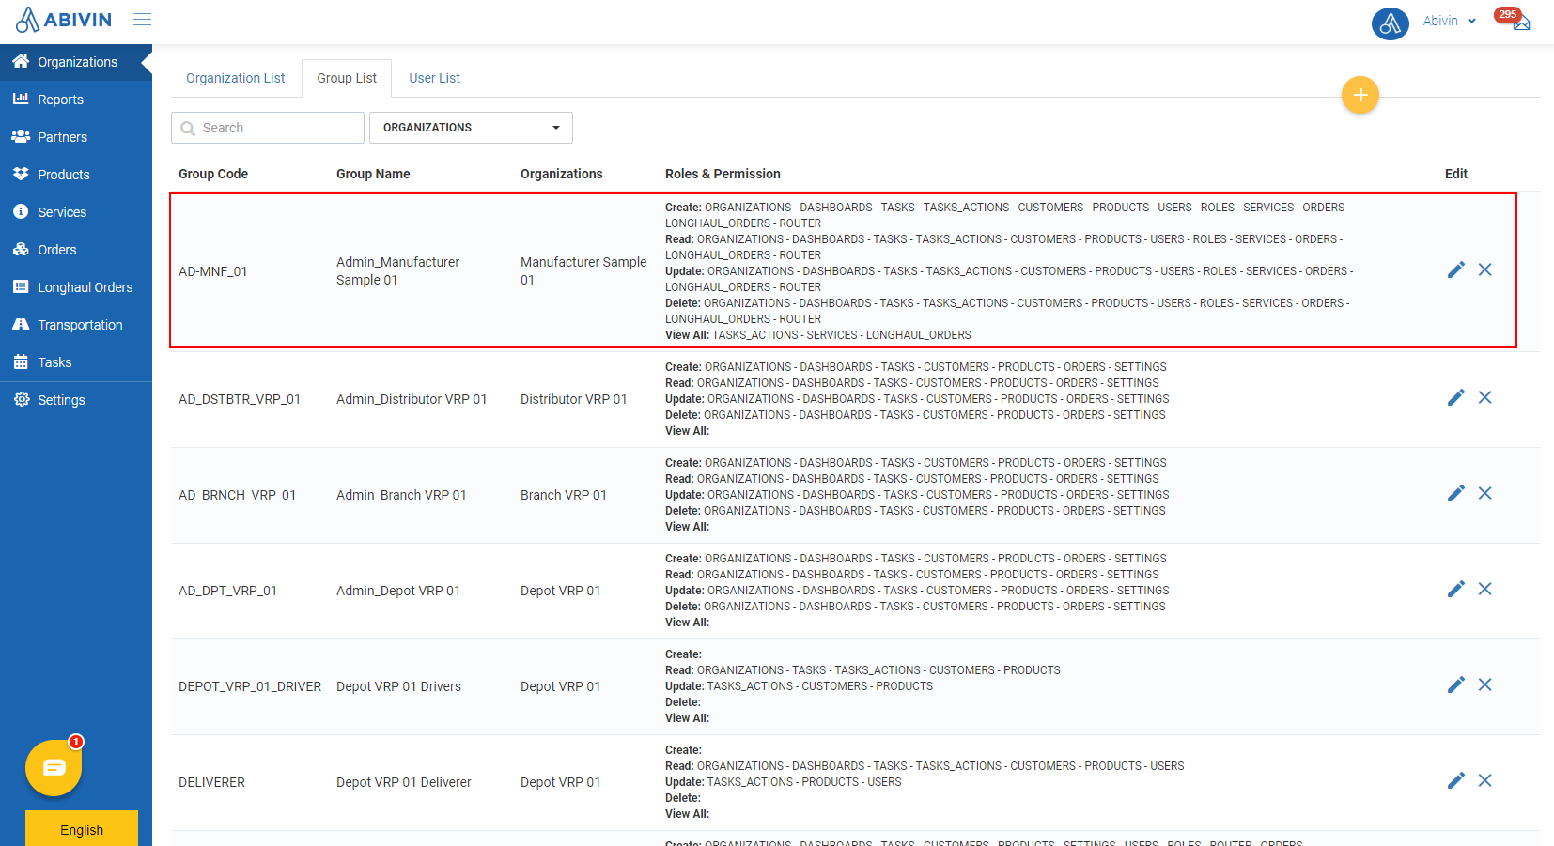Open Partners from the sidebar
The width and height of the screenshot is (1554, 846).
point(76,137)
